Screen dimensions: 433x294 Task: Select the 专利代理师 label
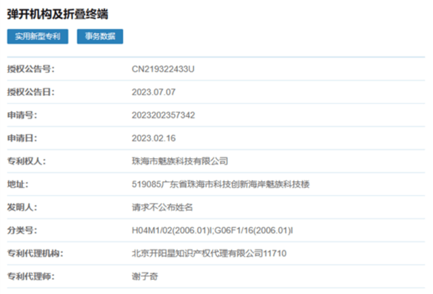click(31, 276)
